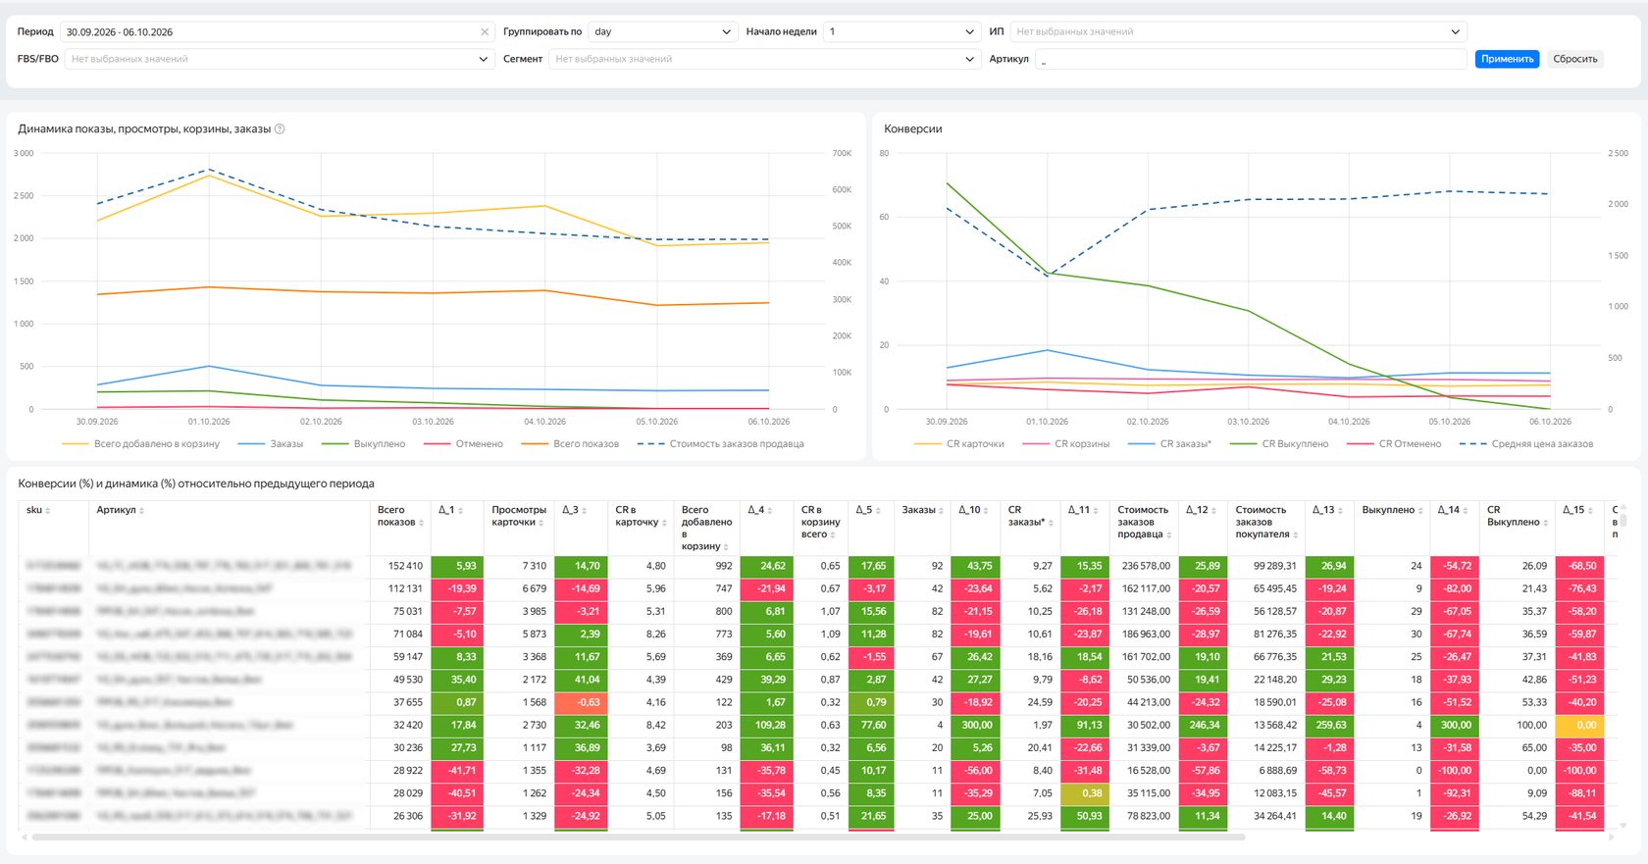Toggle Всего показов series in legend
The image size is (1648, 864).
pyautogui.click(x=570, y=444)
